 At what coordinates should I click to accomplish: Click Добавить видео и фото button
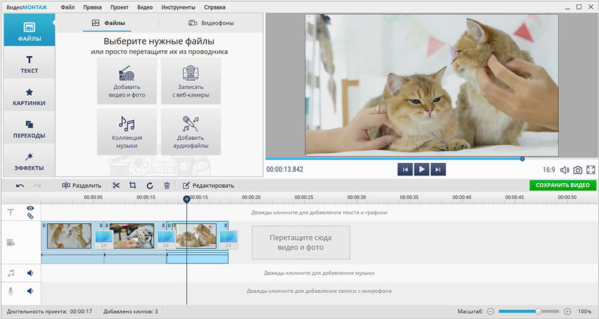tap(127, 81)
